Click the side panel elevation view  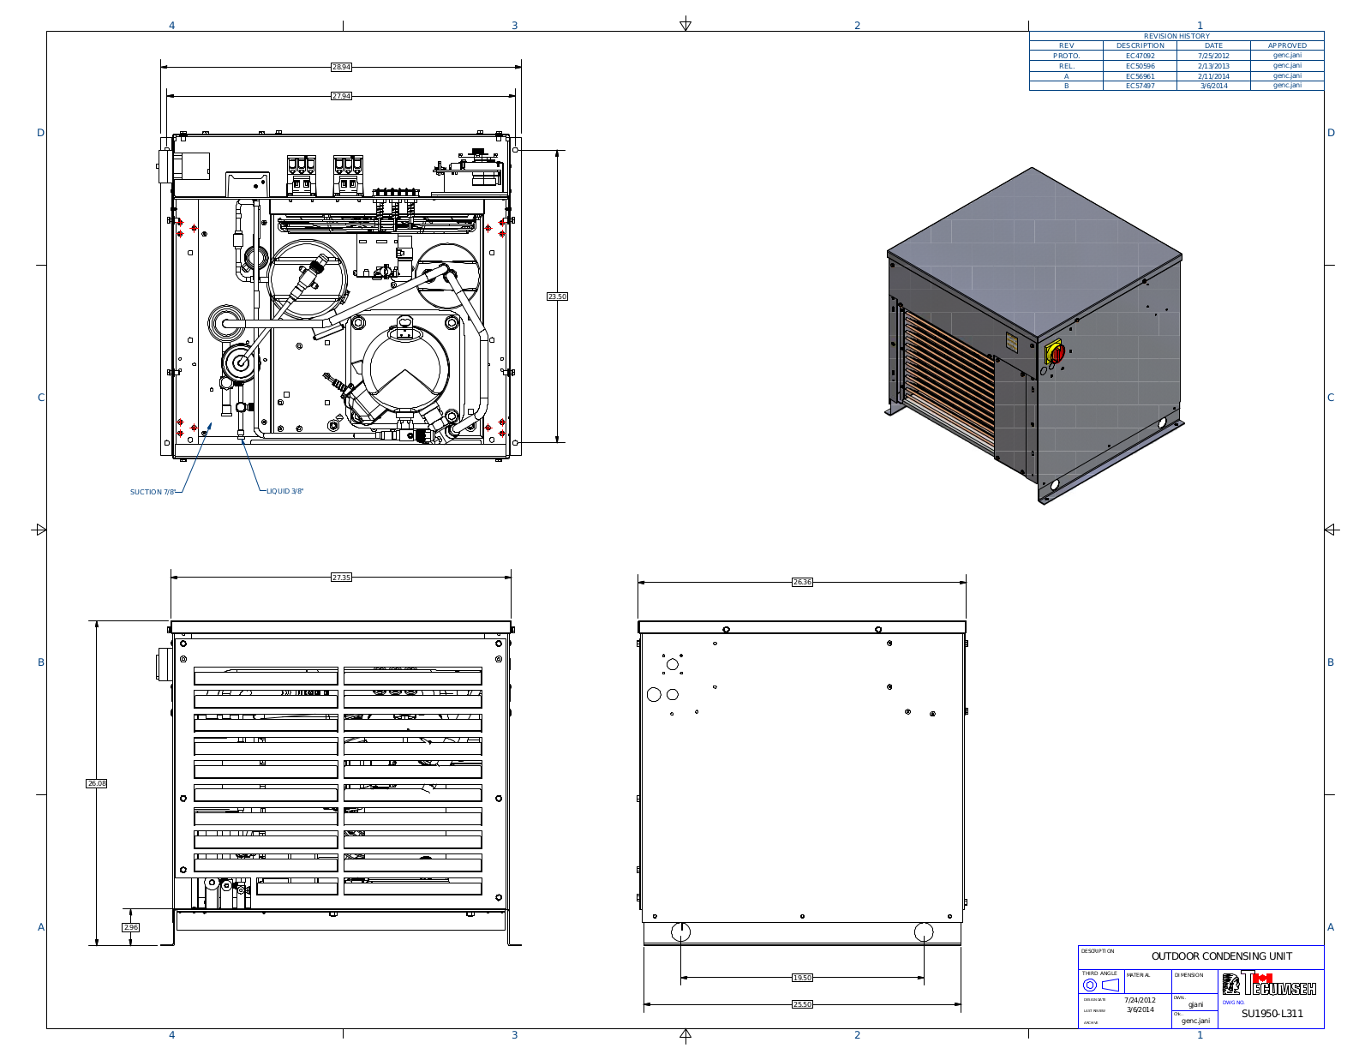click(802, 783)
